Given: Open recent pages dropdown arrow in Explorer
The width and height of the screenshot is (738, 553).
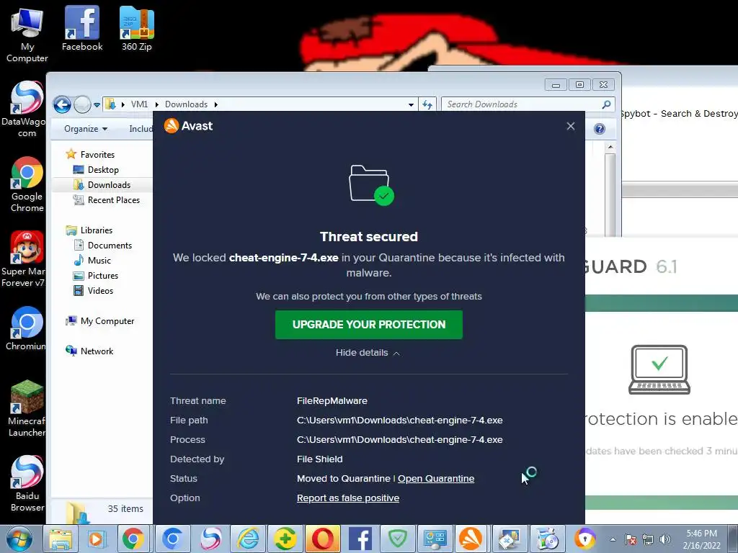Looking at the screenshot, I should pos(97,105).
